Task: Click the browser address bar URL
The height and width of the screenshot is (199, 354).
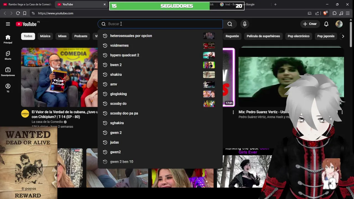Action: click(x=56, y=13)
